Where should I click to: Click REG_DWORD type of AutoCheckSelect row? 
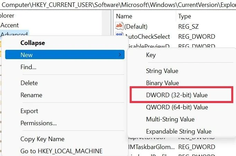coord(197,37)
